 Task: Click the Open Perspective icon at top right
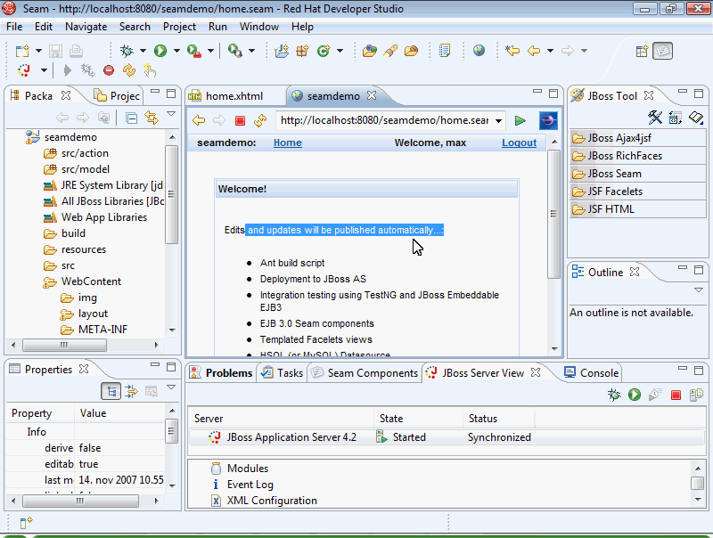pos(642,51)
